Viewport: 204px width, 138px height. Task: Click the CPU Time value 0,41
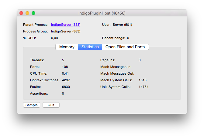click(x=65, y=73)
